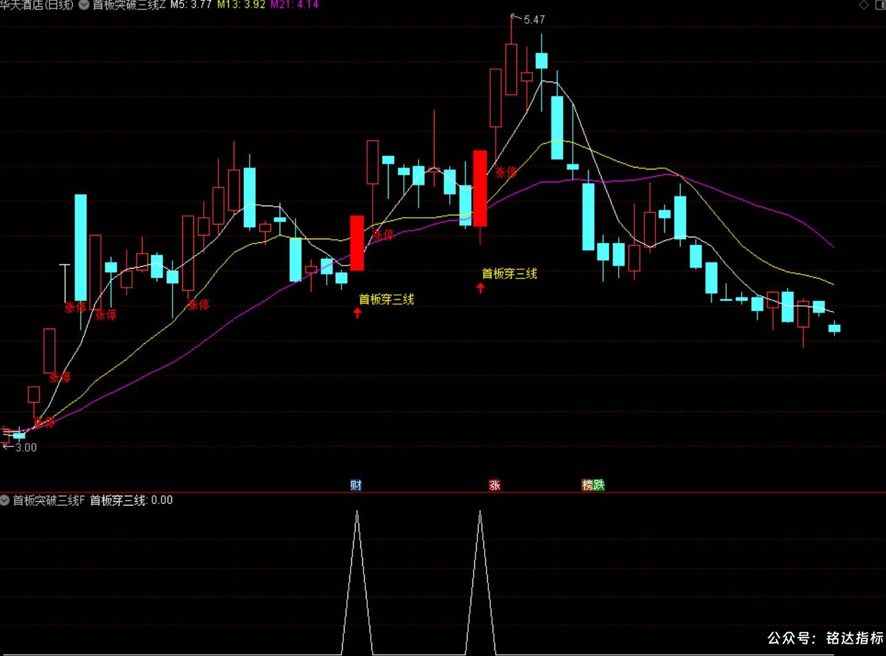Open dropdown arrow before 首板突破三线Z
Image resolution: width=886 pixels, height=656 pixels.
[x=84, y=5]
